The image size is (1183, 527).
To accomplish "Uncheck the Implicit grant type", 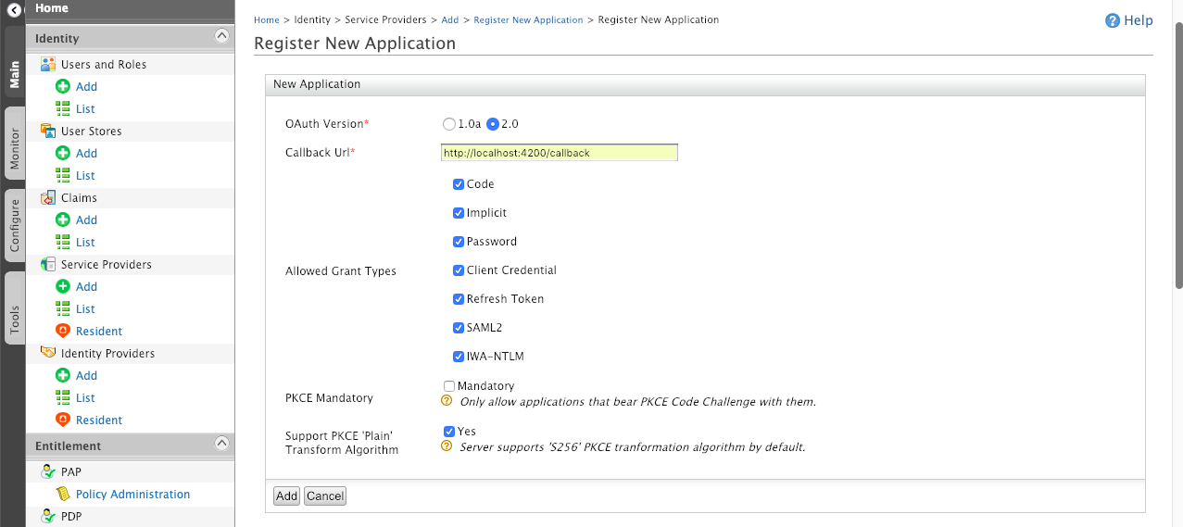I will point(458,213).
